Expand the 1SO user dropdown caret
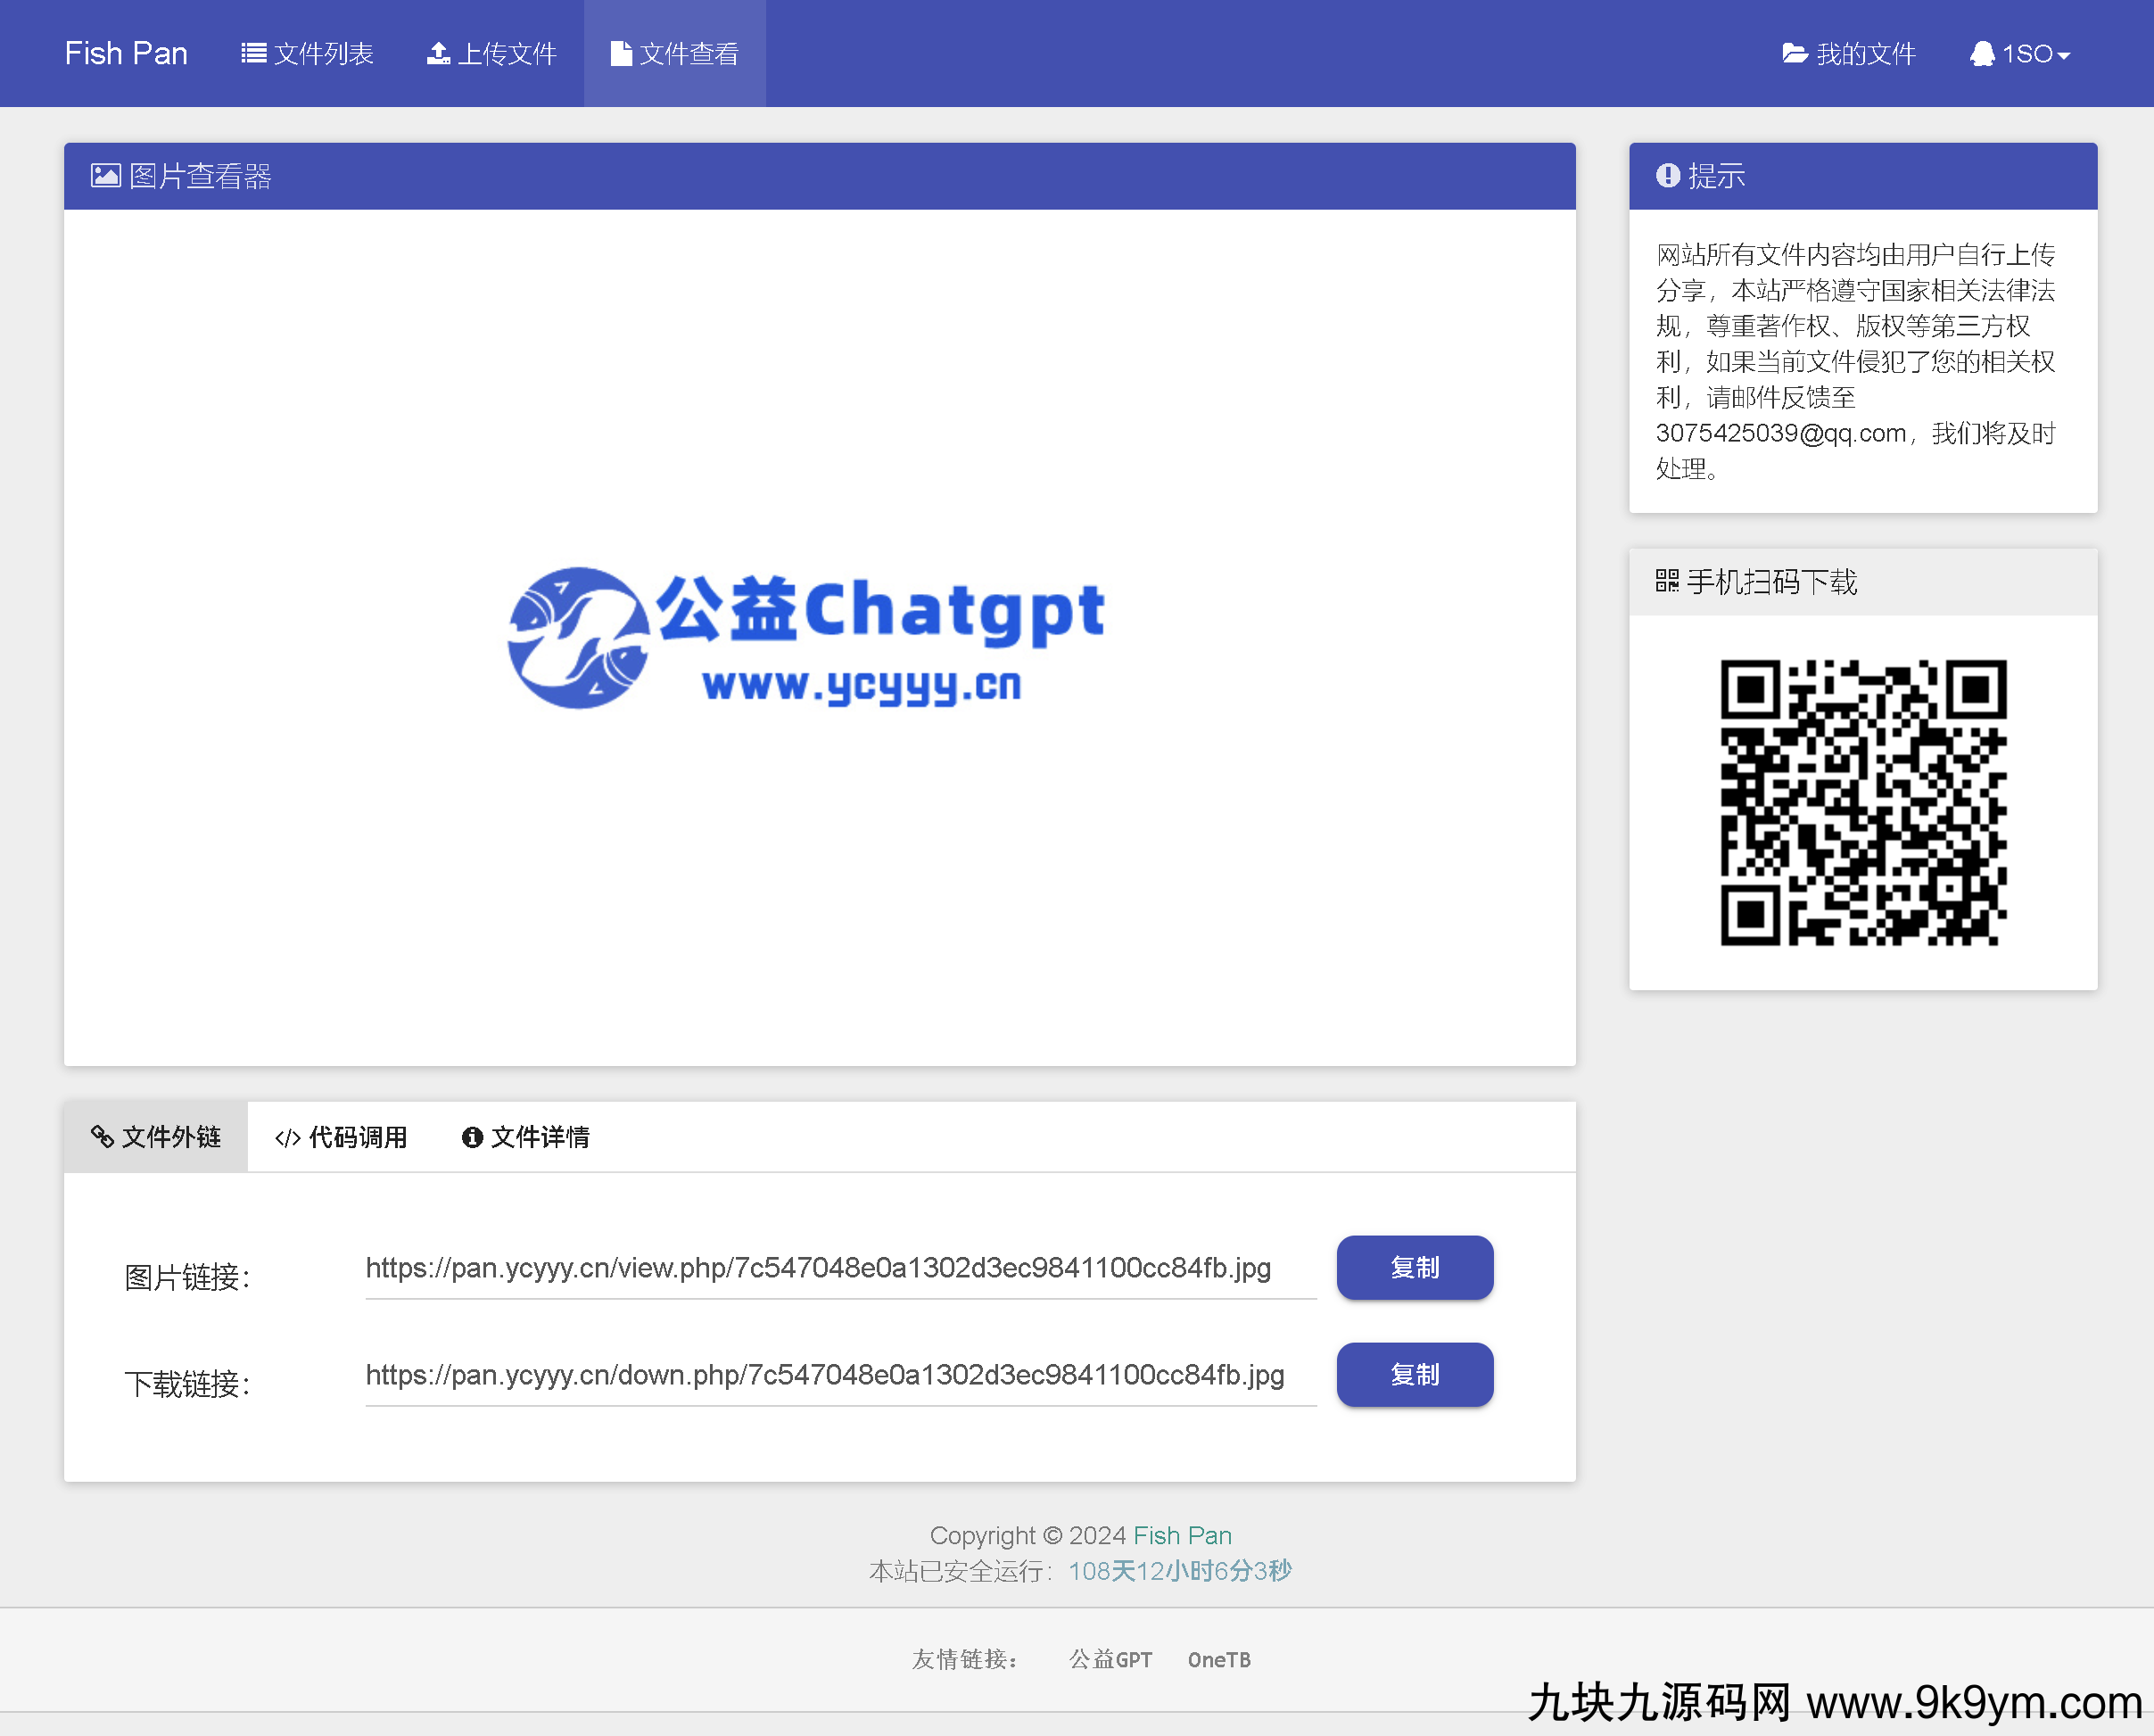The height and width of the screenshot is (1736, 2154). click(x=2063, y=56)
